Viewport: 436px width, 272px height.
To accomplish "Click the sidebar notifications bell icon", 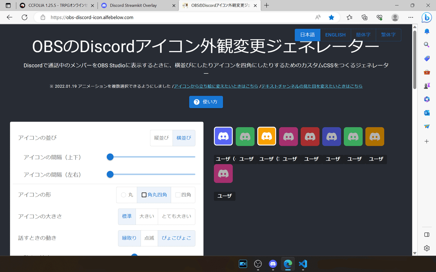I will click(427, 32).
